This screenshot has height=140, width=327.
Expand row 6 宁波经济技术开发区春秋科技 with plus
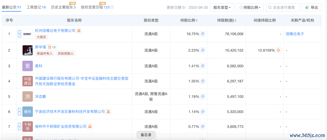(x=19, y=112)
